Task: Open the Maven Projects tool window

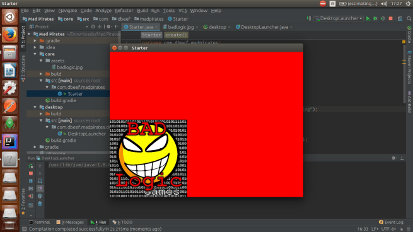Action: click(409, 67)
